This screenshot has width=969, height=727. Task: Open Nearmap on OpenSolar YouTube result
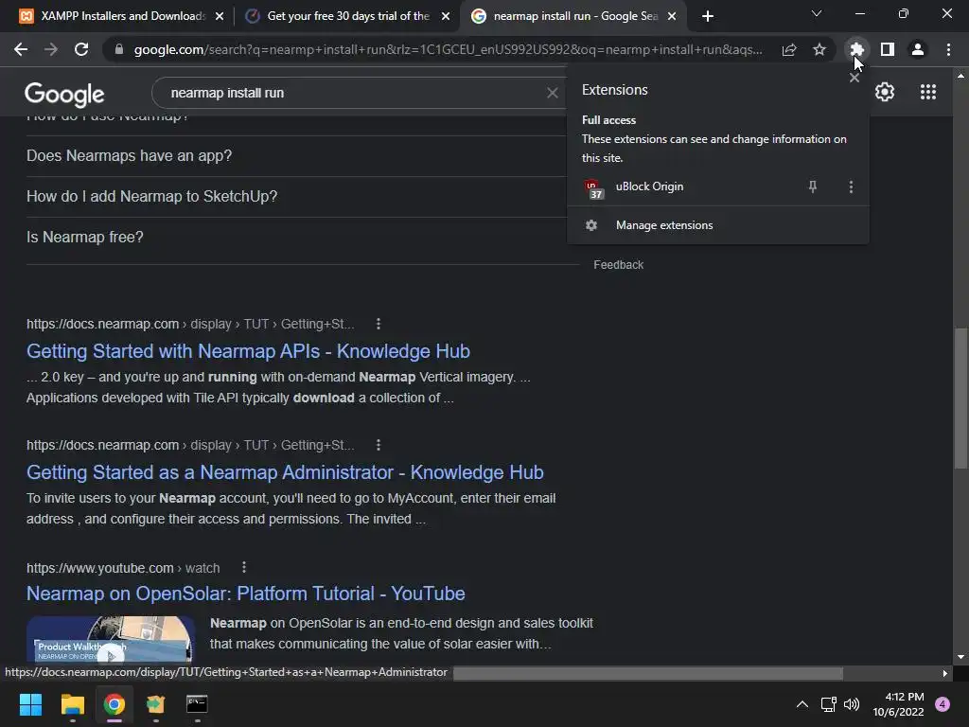[245, 594]
